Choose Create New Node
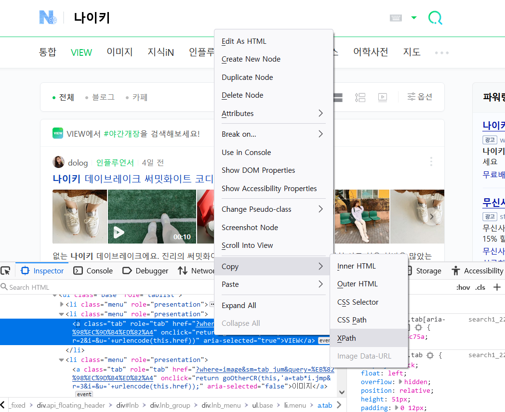The image size is (505, 412). 273,59
